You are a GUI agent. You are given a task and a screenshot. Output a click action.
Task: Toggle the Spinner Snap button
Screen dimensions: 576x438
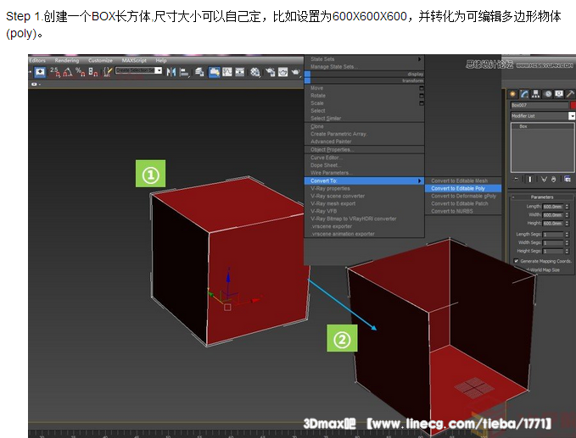(93, 71)
